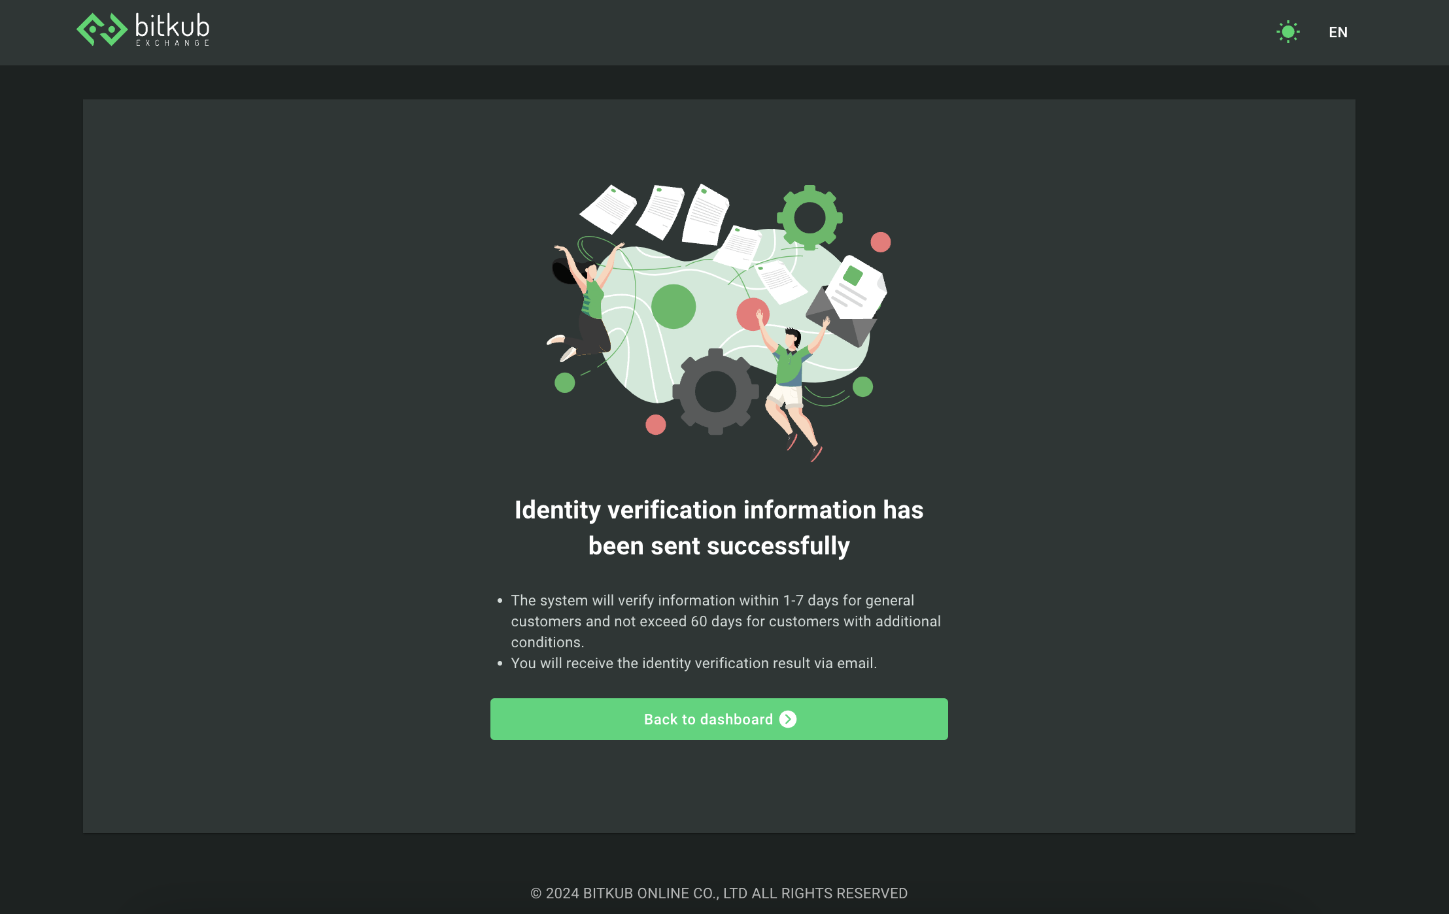Screen dimensions: 1449x914
Task: Toggle the light mode sun icon
Action: (1288, 32)
